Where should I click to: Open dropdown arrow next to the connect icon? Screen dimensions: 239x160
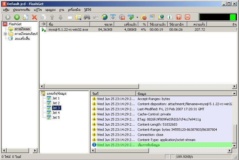pos(137,17)
